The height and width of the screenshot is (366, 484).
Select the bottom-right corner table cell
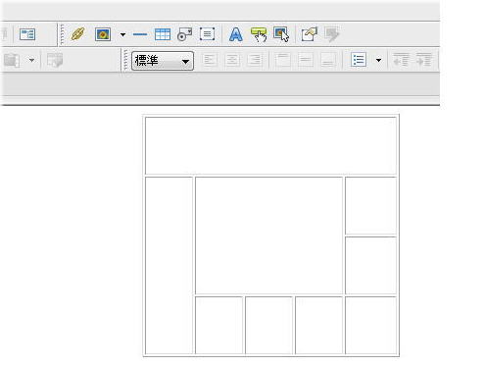[x=370, y=326]
